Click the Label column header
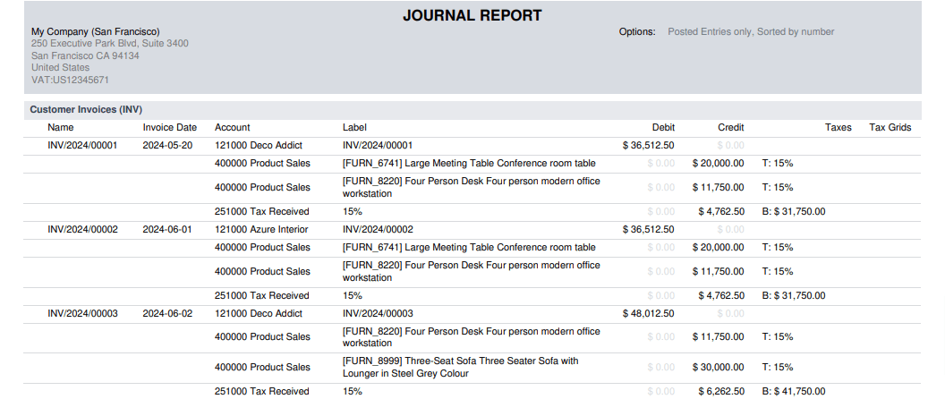Screen dimensions: 945x399 (354, 127)
